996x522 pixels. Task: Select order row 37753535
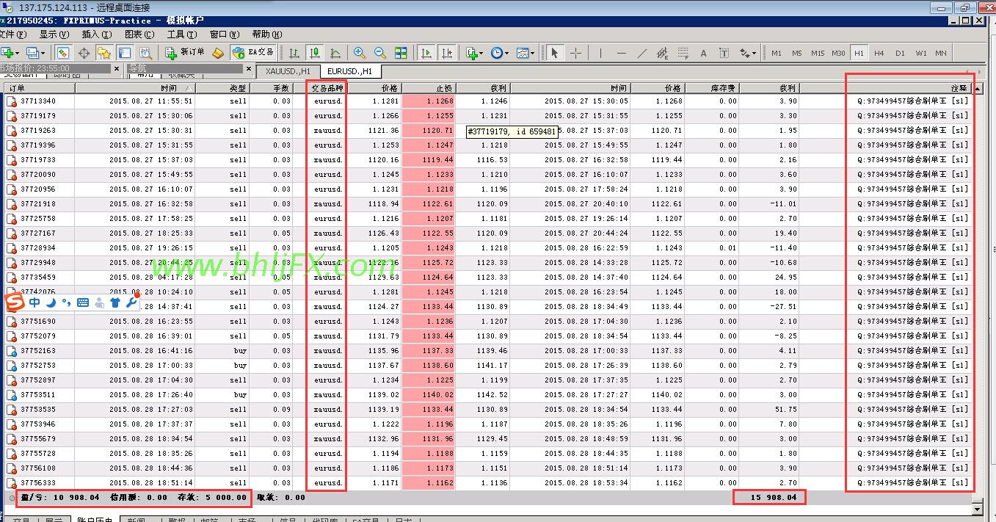point(38,410)
